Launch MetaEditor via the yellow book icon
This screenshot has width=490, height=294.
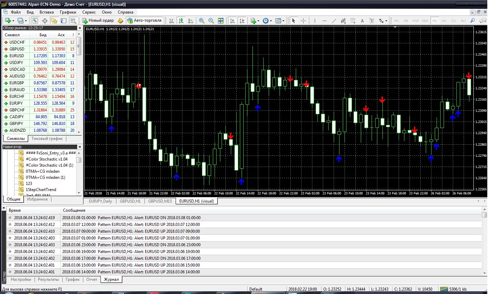tap(120, 21)
